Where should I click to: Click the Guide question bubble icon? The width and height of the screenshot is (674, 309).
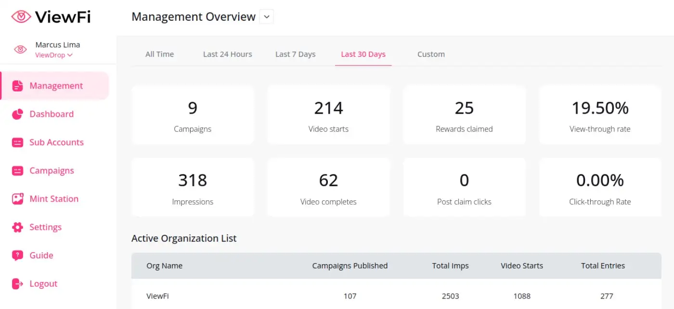18,256
